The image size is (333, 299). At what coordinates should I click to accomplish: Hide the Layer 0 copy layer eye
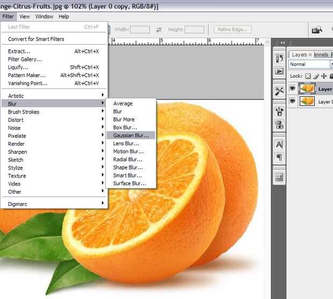pos(292,88)
